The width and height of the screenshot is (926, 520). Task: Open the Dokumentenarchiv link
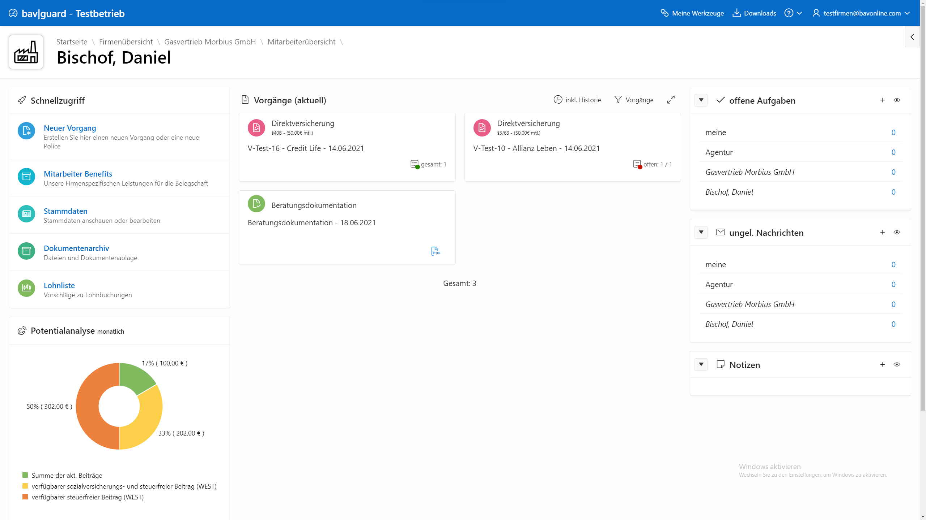(76, 248)
